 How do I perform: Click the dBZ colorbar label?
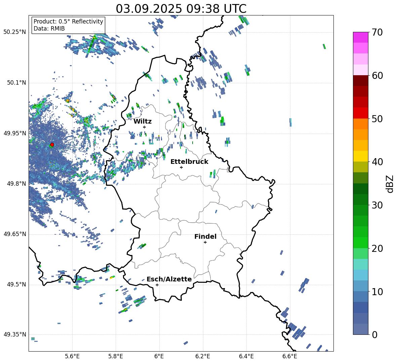tap(389, 184)
